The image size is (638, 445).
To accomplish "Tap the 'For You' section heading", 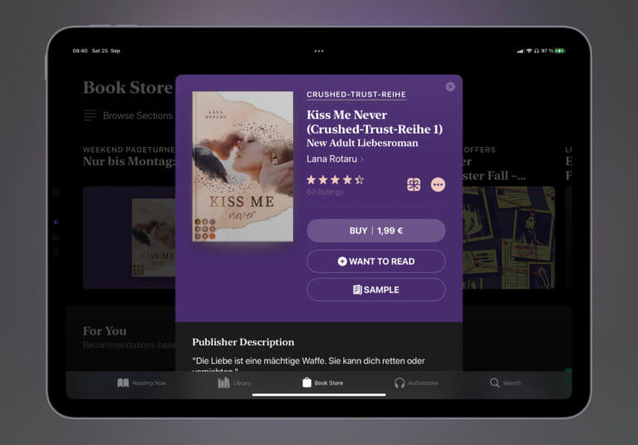I will 105,330.
